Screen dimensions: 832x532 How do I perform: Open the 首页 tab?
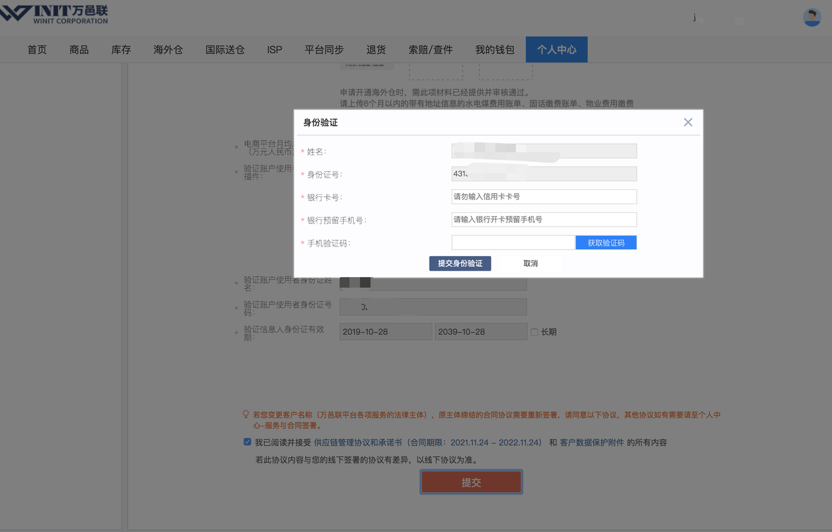point(37,49)
